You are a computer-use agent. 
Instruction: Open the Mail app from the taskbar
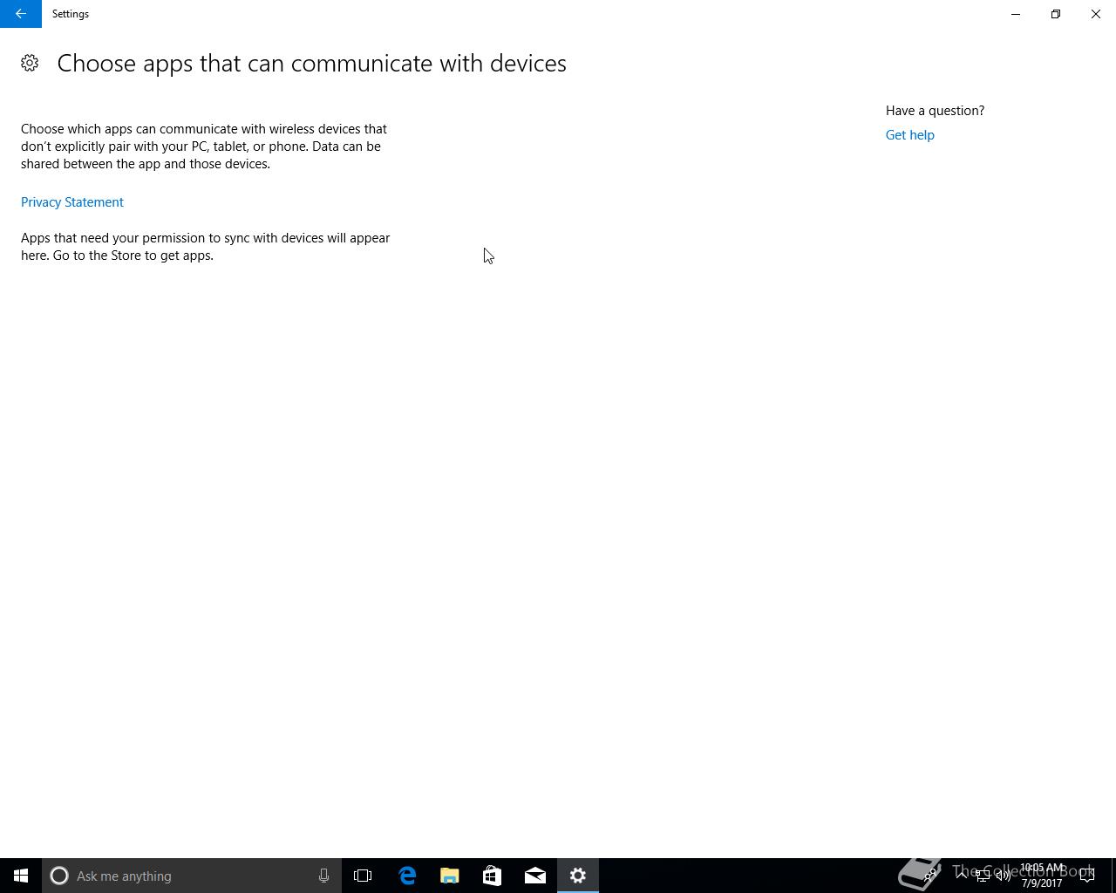click(x=535, y=876)
